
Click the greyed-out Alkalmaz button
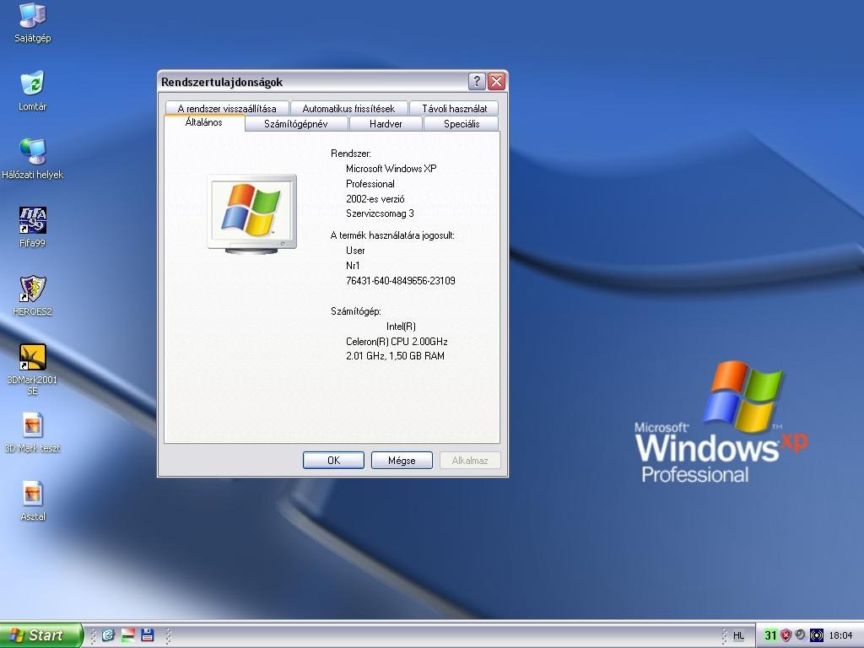[470, 460]
